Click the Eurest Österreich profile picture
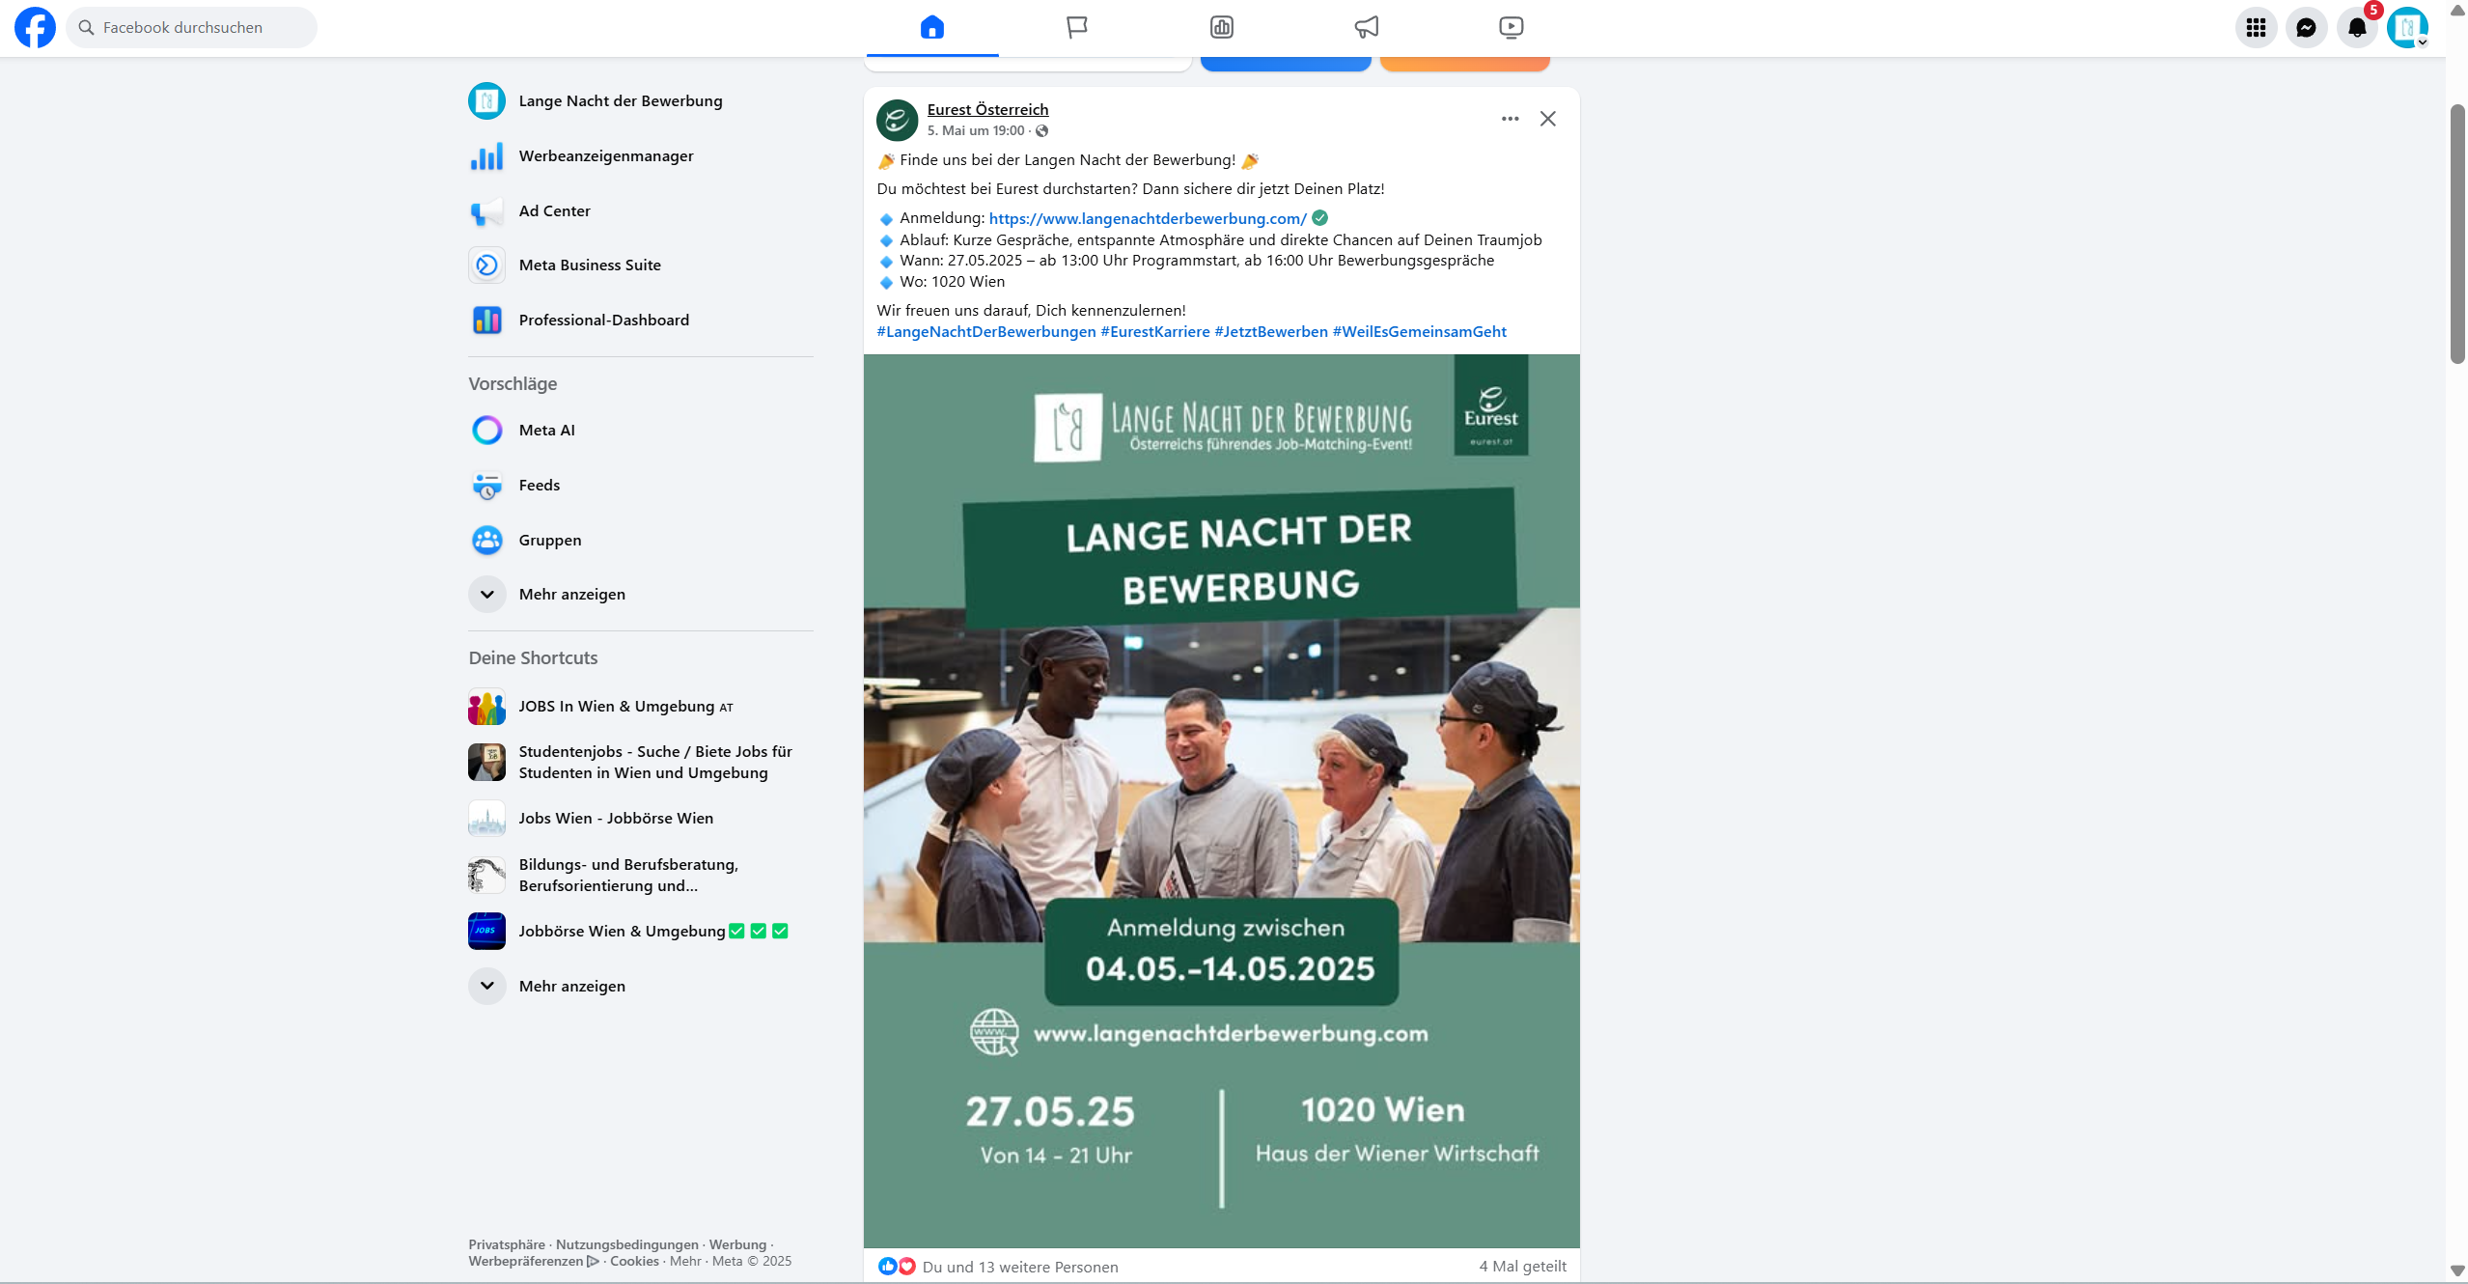This screenshot has height=1284, width=2468. tap(897, 120)
